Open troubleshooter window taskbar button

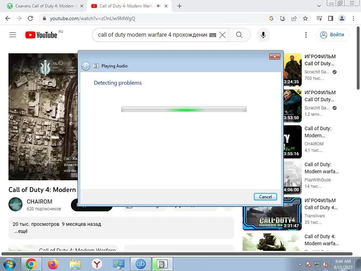(x=162, y=264)
